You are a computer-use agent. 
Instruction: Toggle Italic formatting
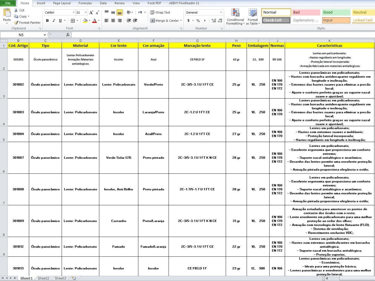coord(54,21)
